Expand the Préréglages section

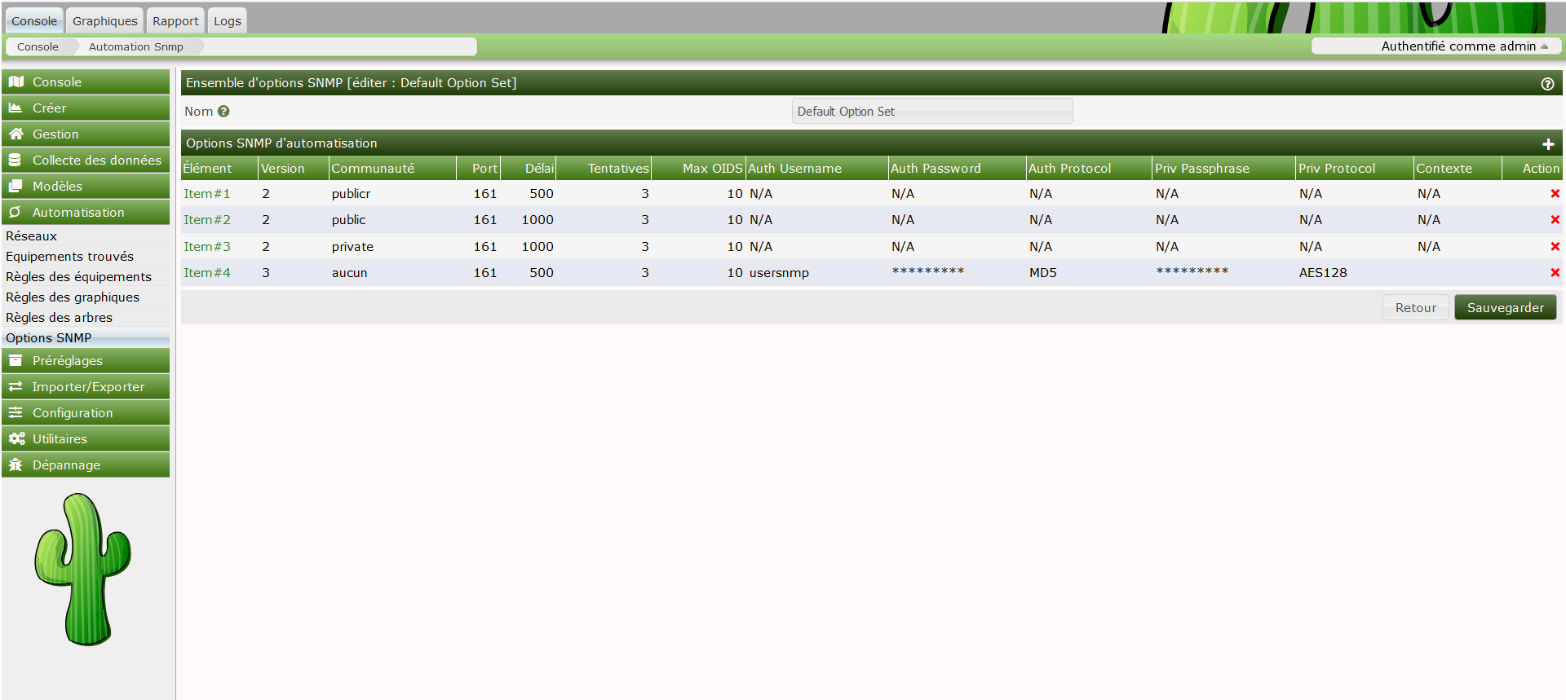[86, 361]
